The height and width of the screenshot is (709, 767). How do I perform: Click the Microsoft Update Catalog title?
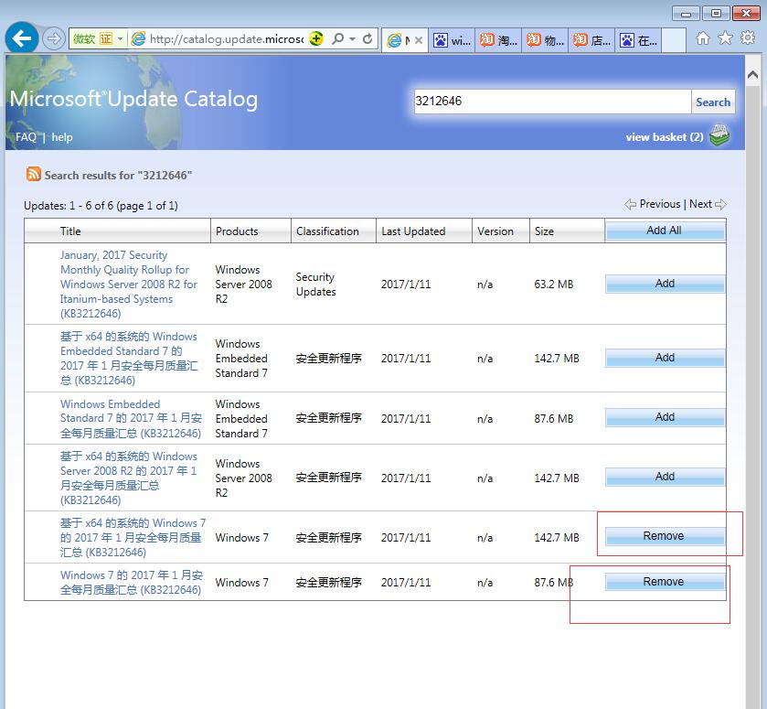[133, 99]
